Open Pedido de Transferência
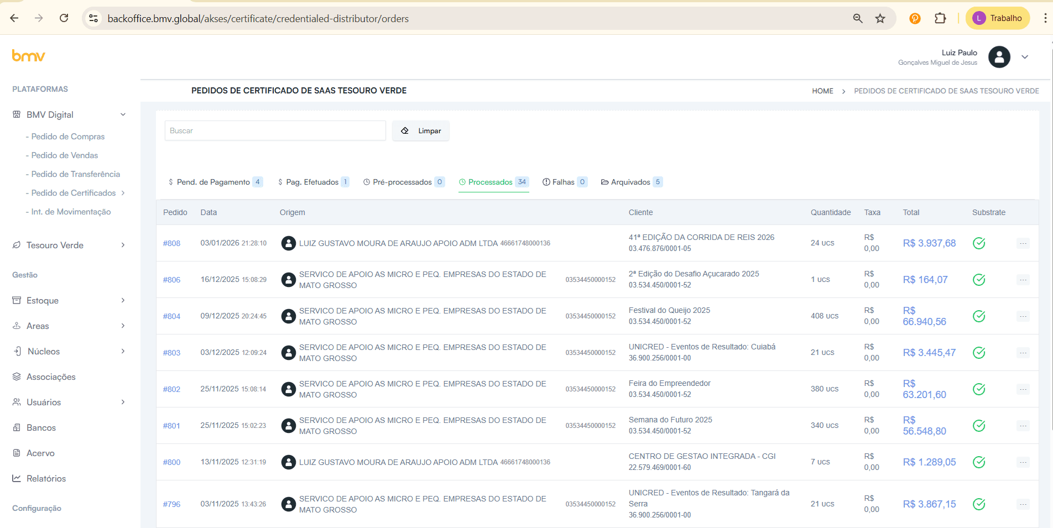Image resolution: width=1053 pixels, height=528 pixels. click(76, 174)
